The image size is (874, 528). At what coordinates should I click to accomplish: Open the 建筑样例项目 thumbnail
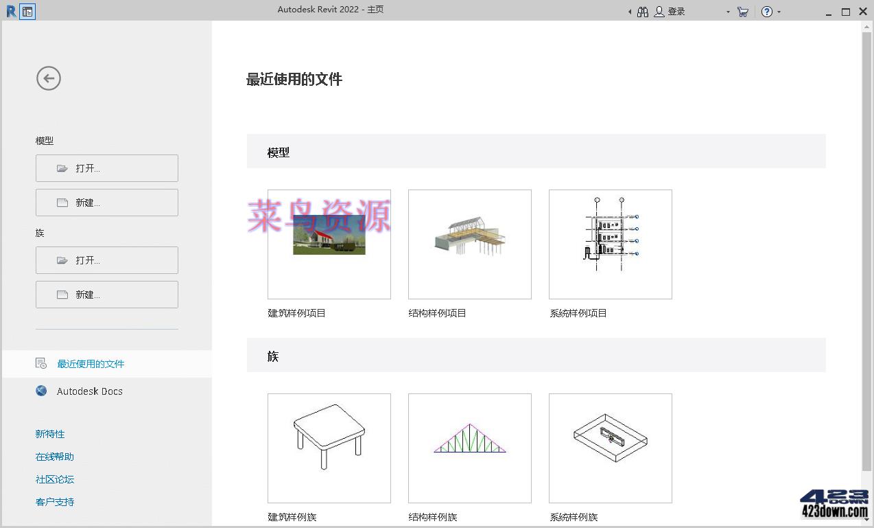coord(329,244)
